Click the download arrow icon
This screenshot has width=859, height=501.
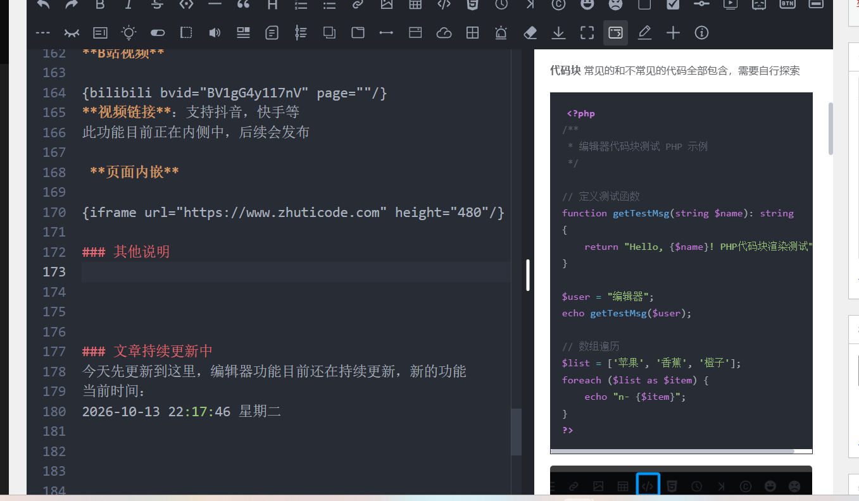558,32
